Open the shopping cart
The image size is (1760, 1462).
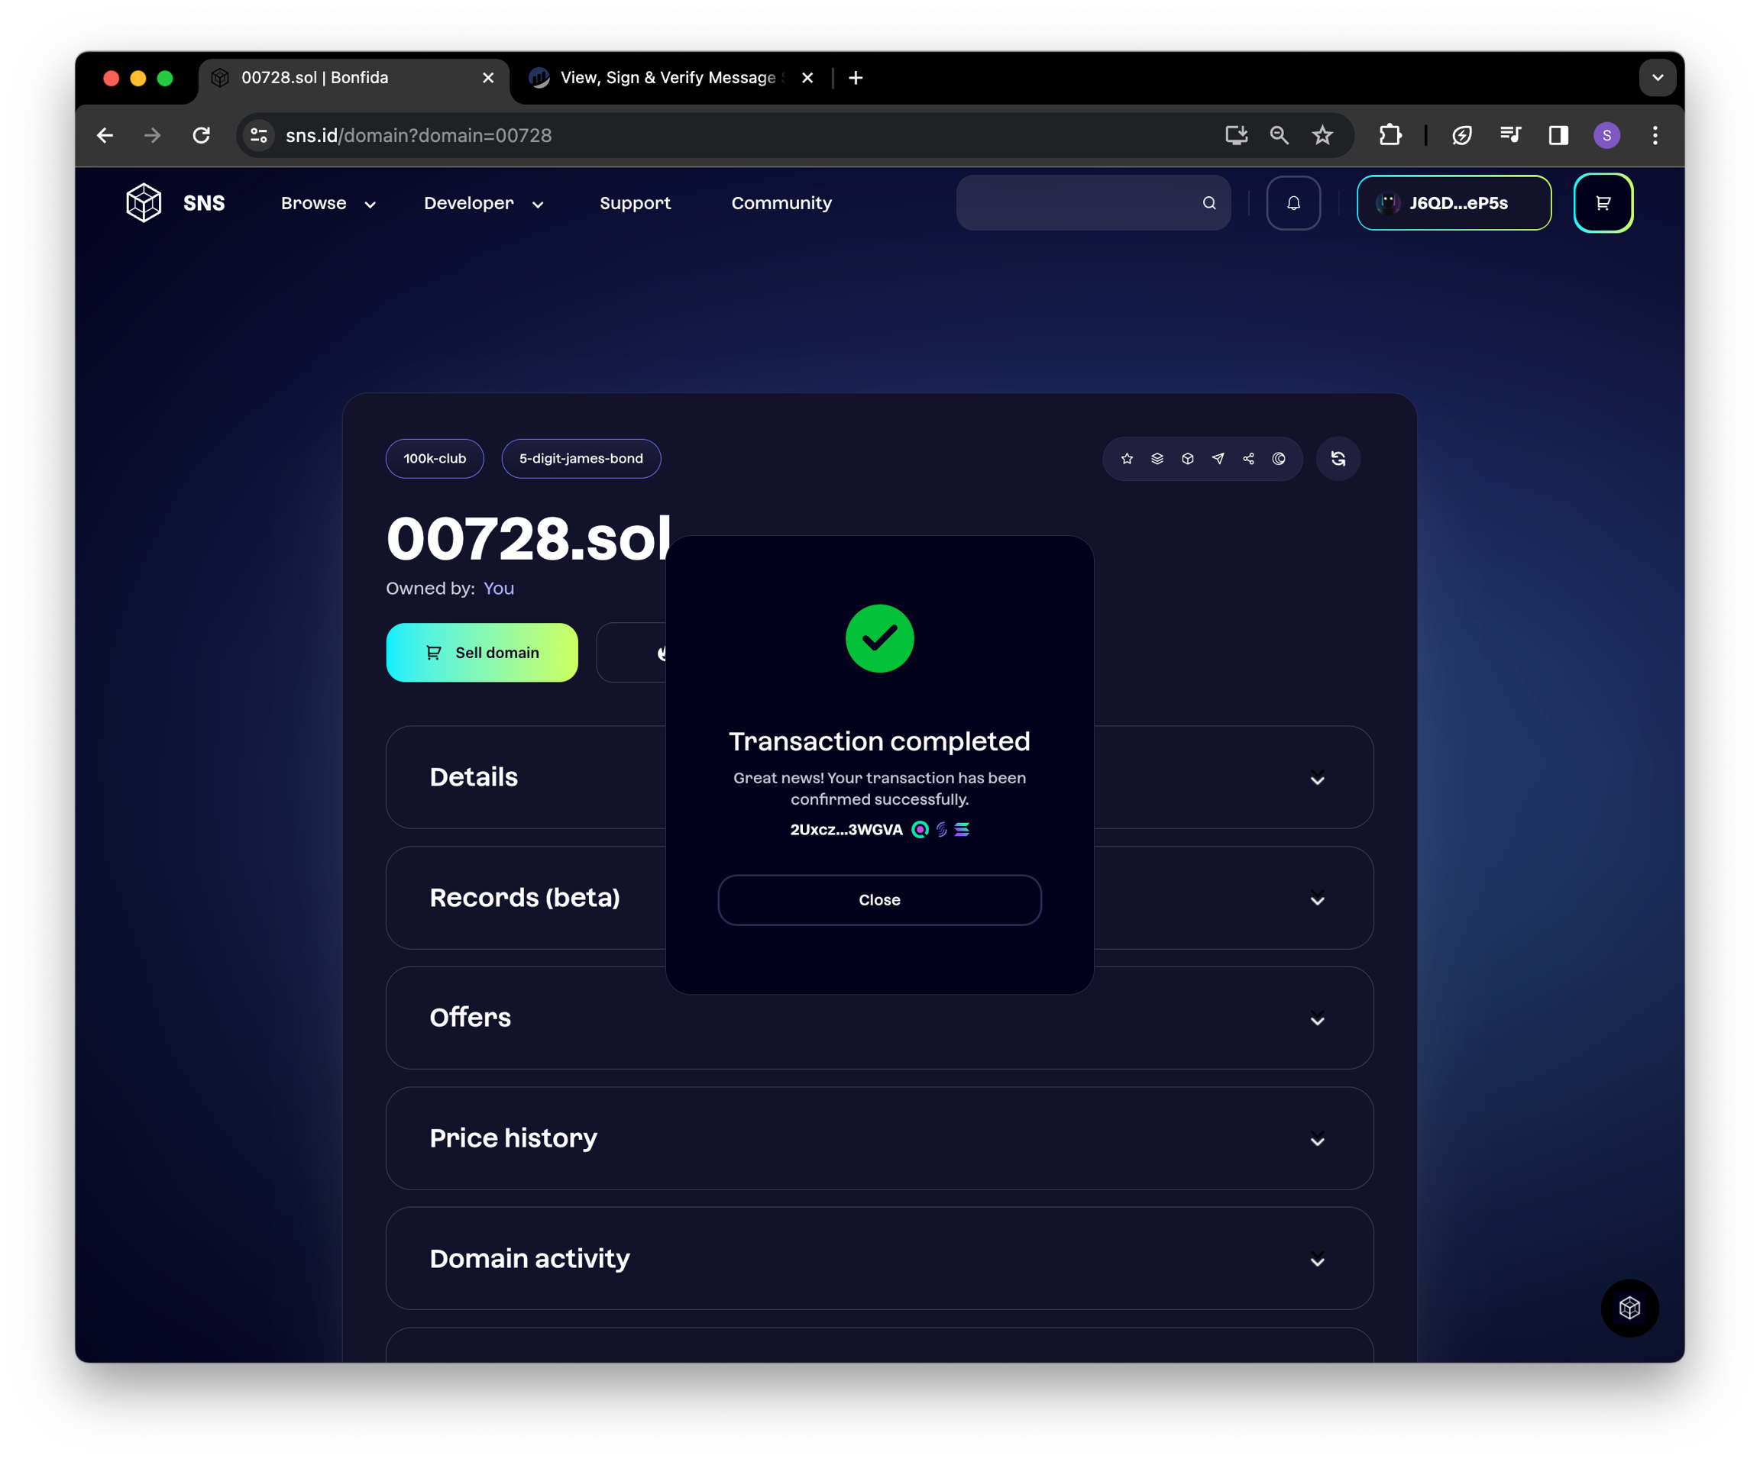pyautogui.click(x=1603, y=203)
